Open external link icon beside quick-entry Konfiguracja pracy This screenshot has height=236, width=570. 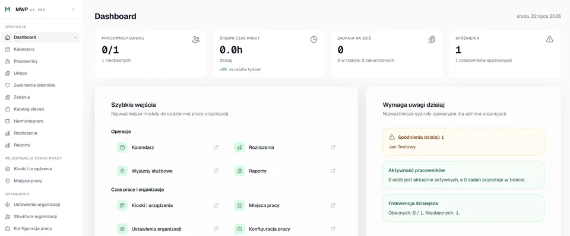click(333, 229)
